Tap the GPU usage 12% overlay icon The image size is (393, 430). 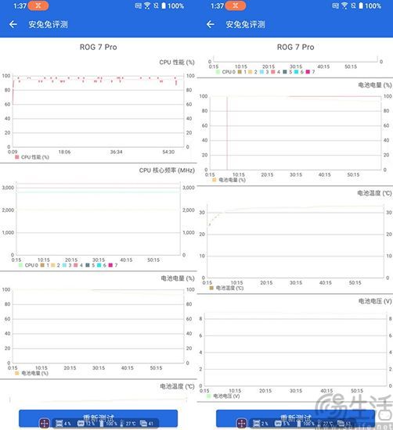click(81, 424)
